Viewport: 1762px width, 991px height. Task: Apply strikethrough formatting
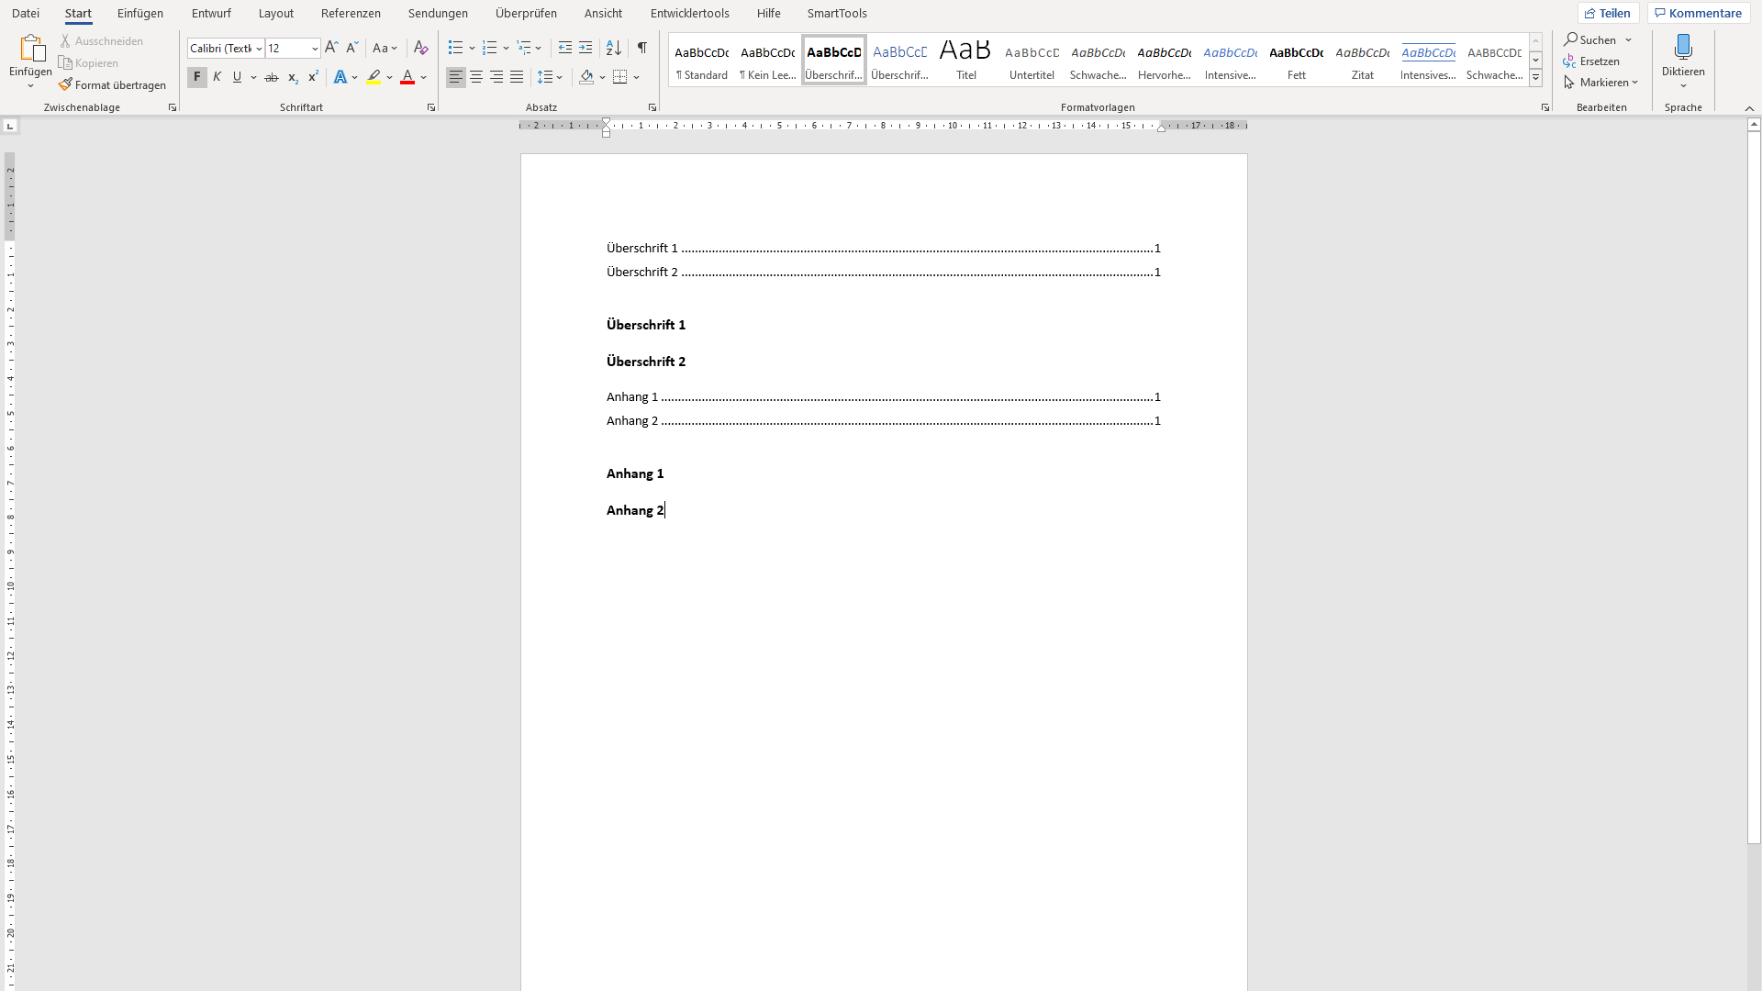click(272, 77)
